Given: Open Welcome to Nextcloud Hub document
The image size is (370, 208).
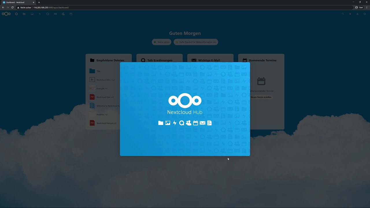Looking at the screenshot, I should coord(104,106).
